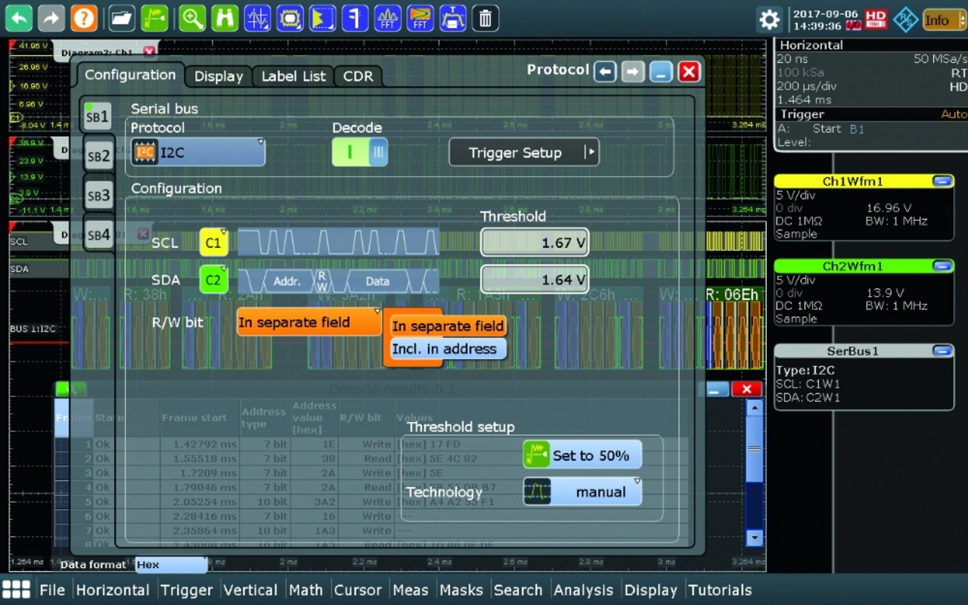Open Technology 'manual' dropdown
968x605 pixels.
582,492
